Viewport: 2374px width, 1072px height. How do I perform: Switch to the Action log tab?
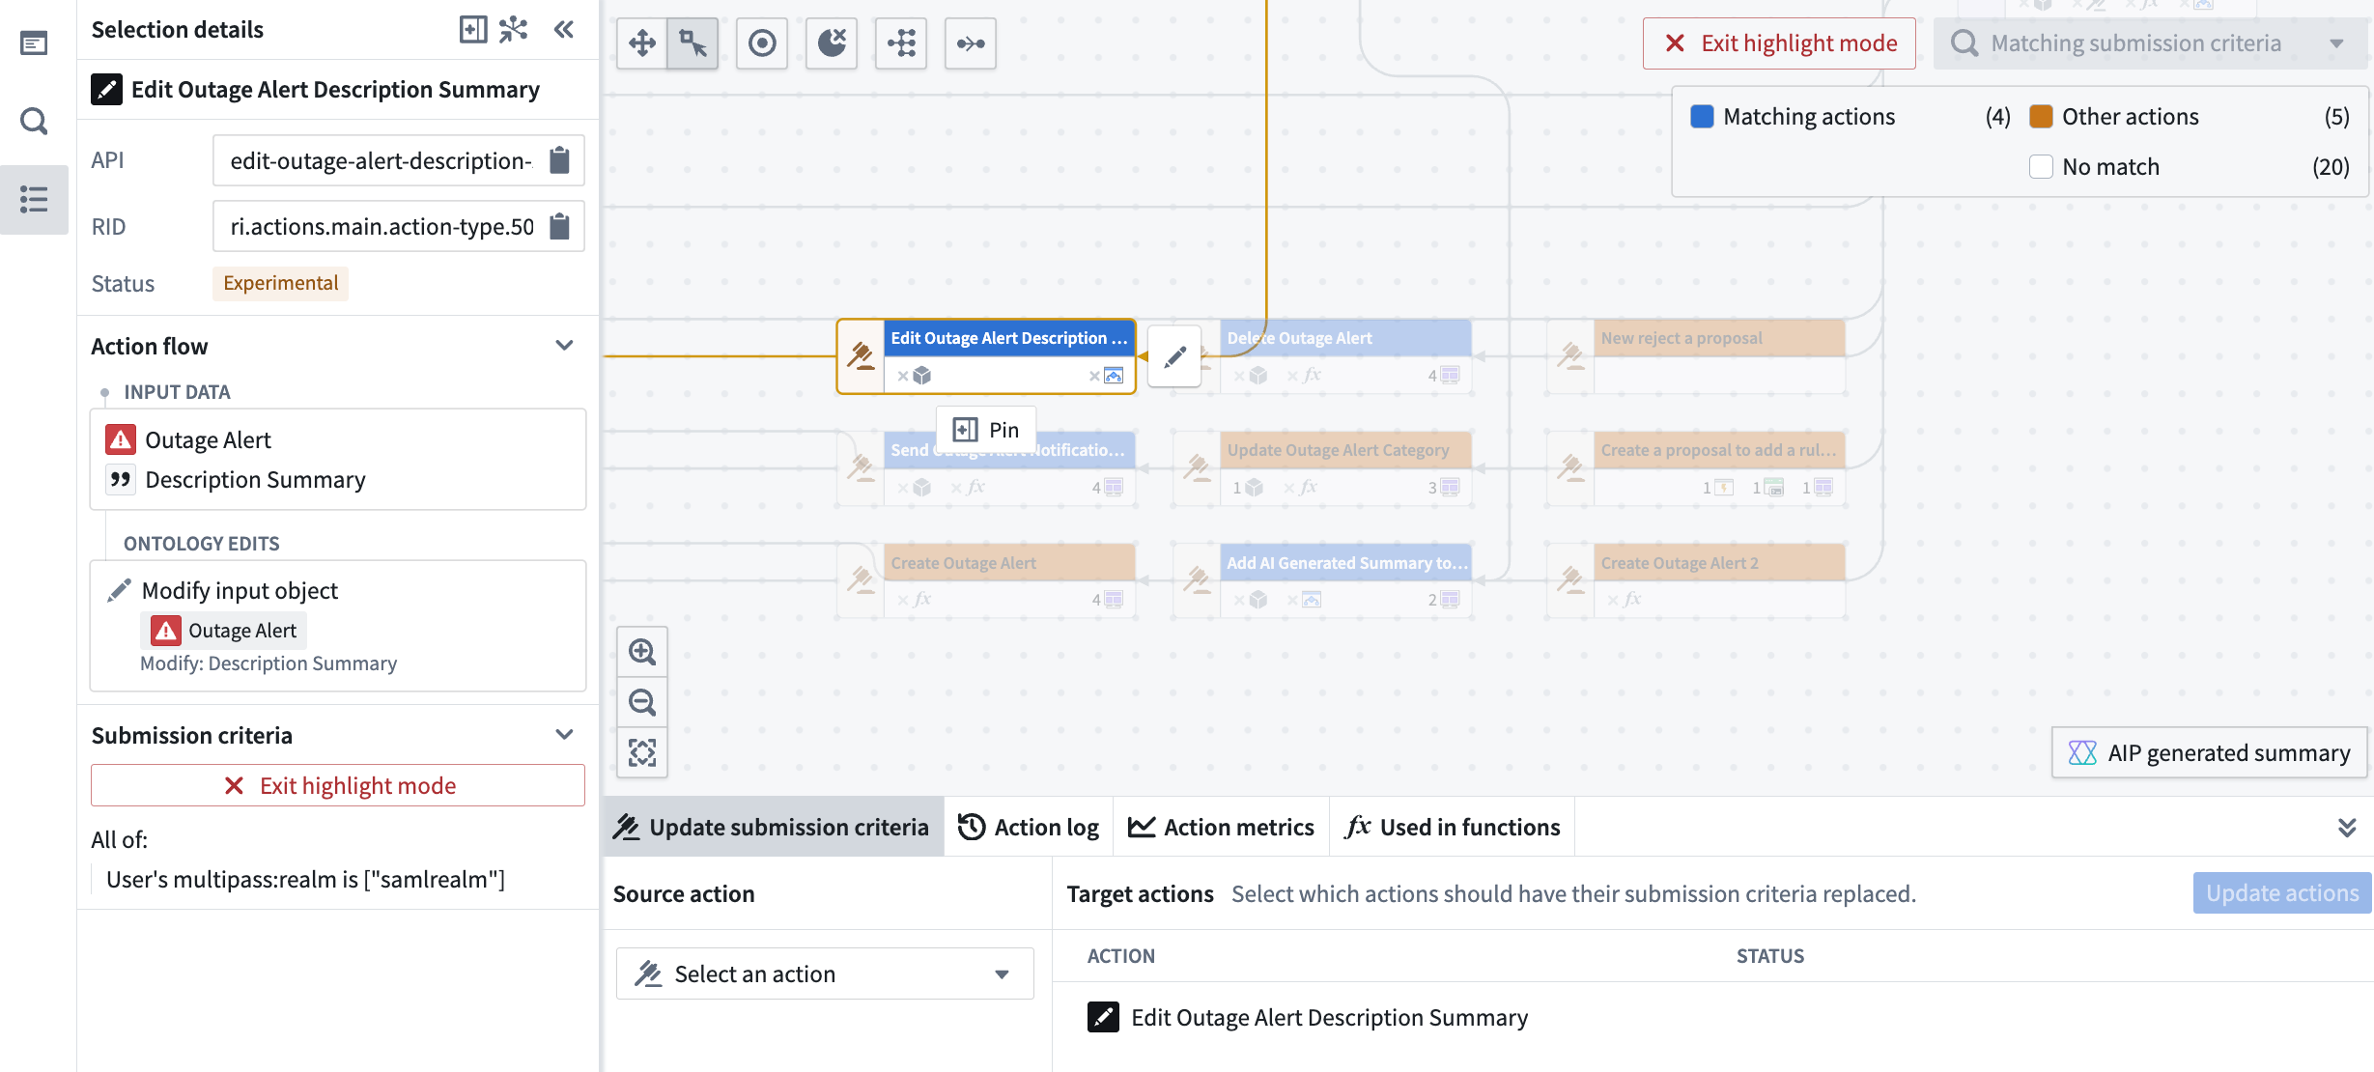1029,827
